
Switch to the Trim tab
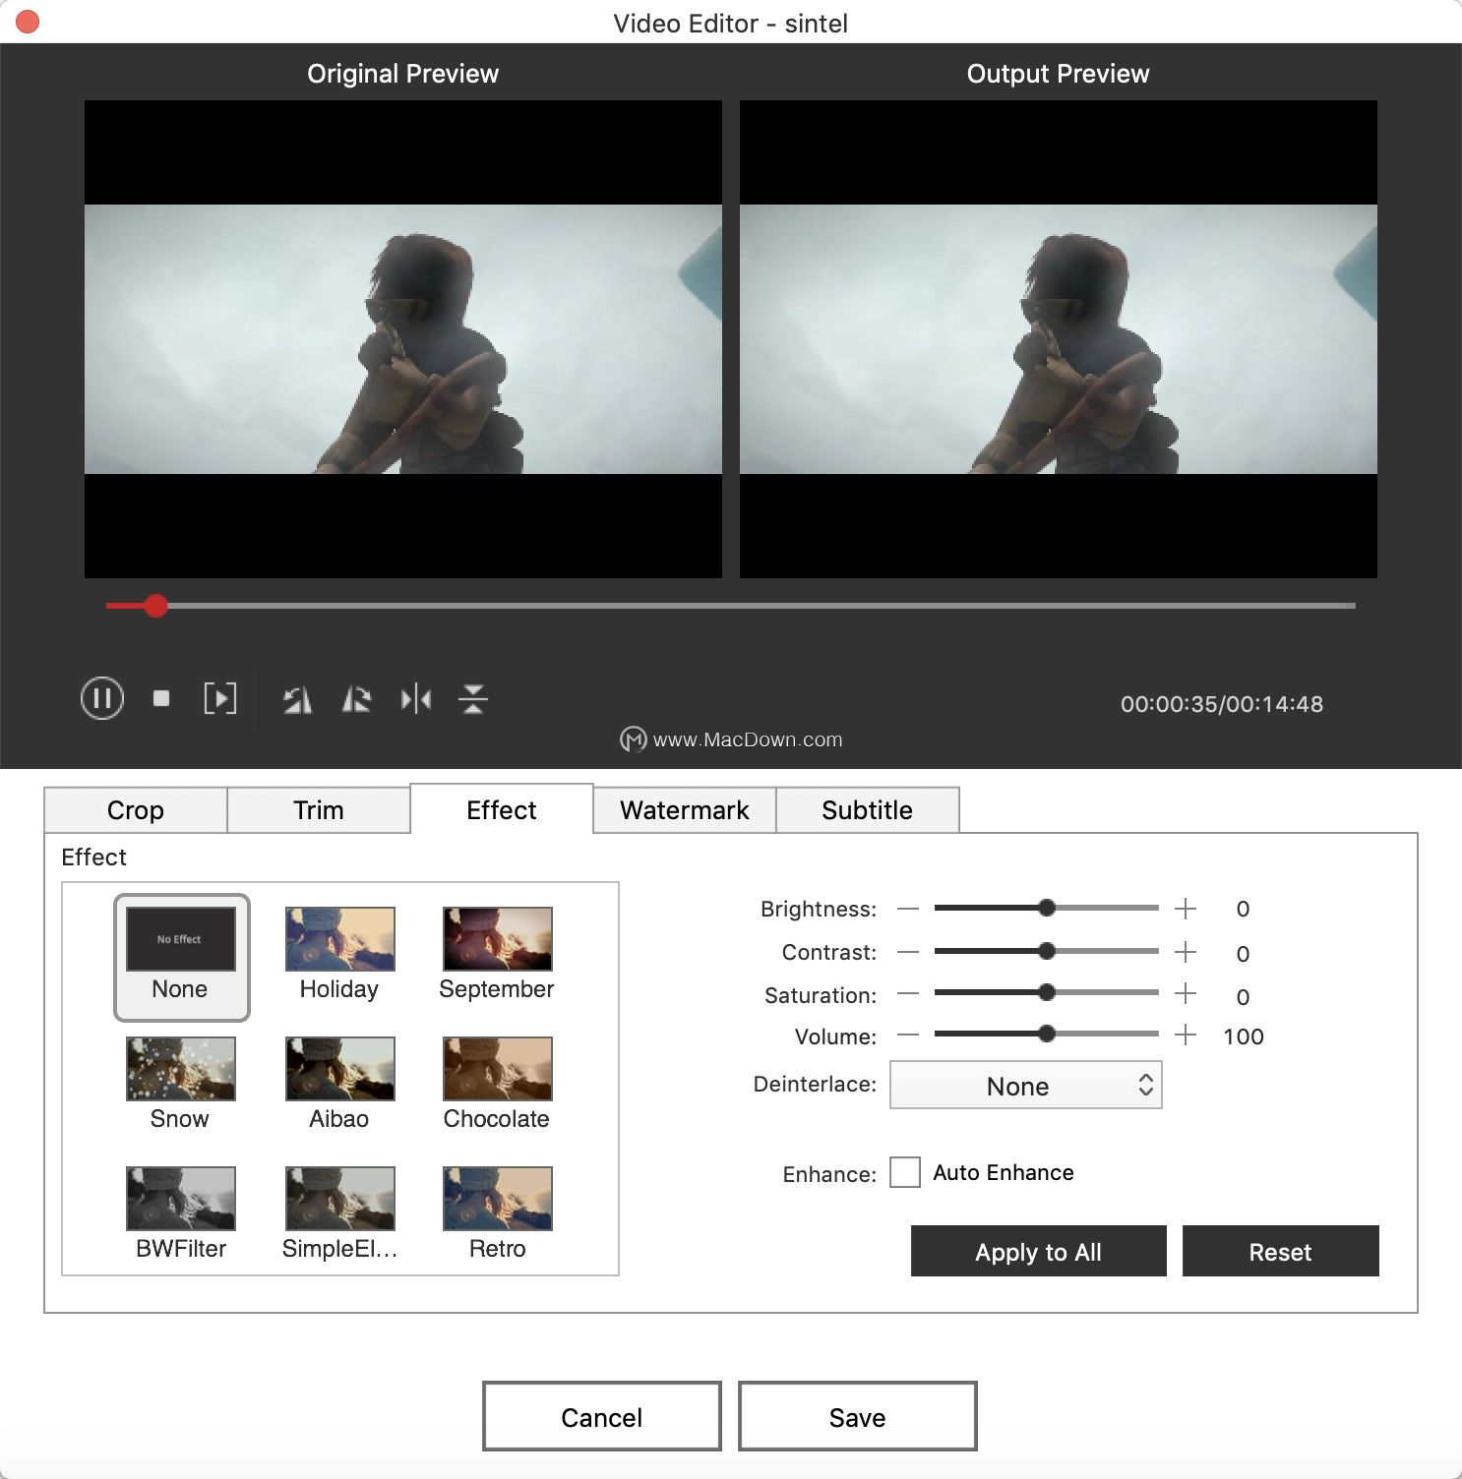pyautogui.click(x=319, y=810)
